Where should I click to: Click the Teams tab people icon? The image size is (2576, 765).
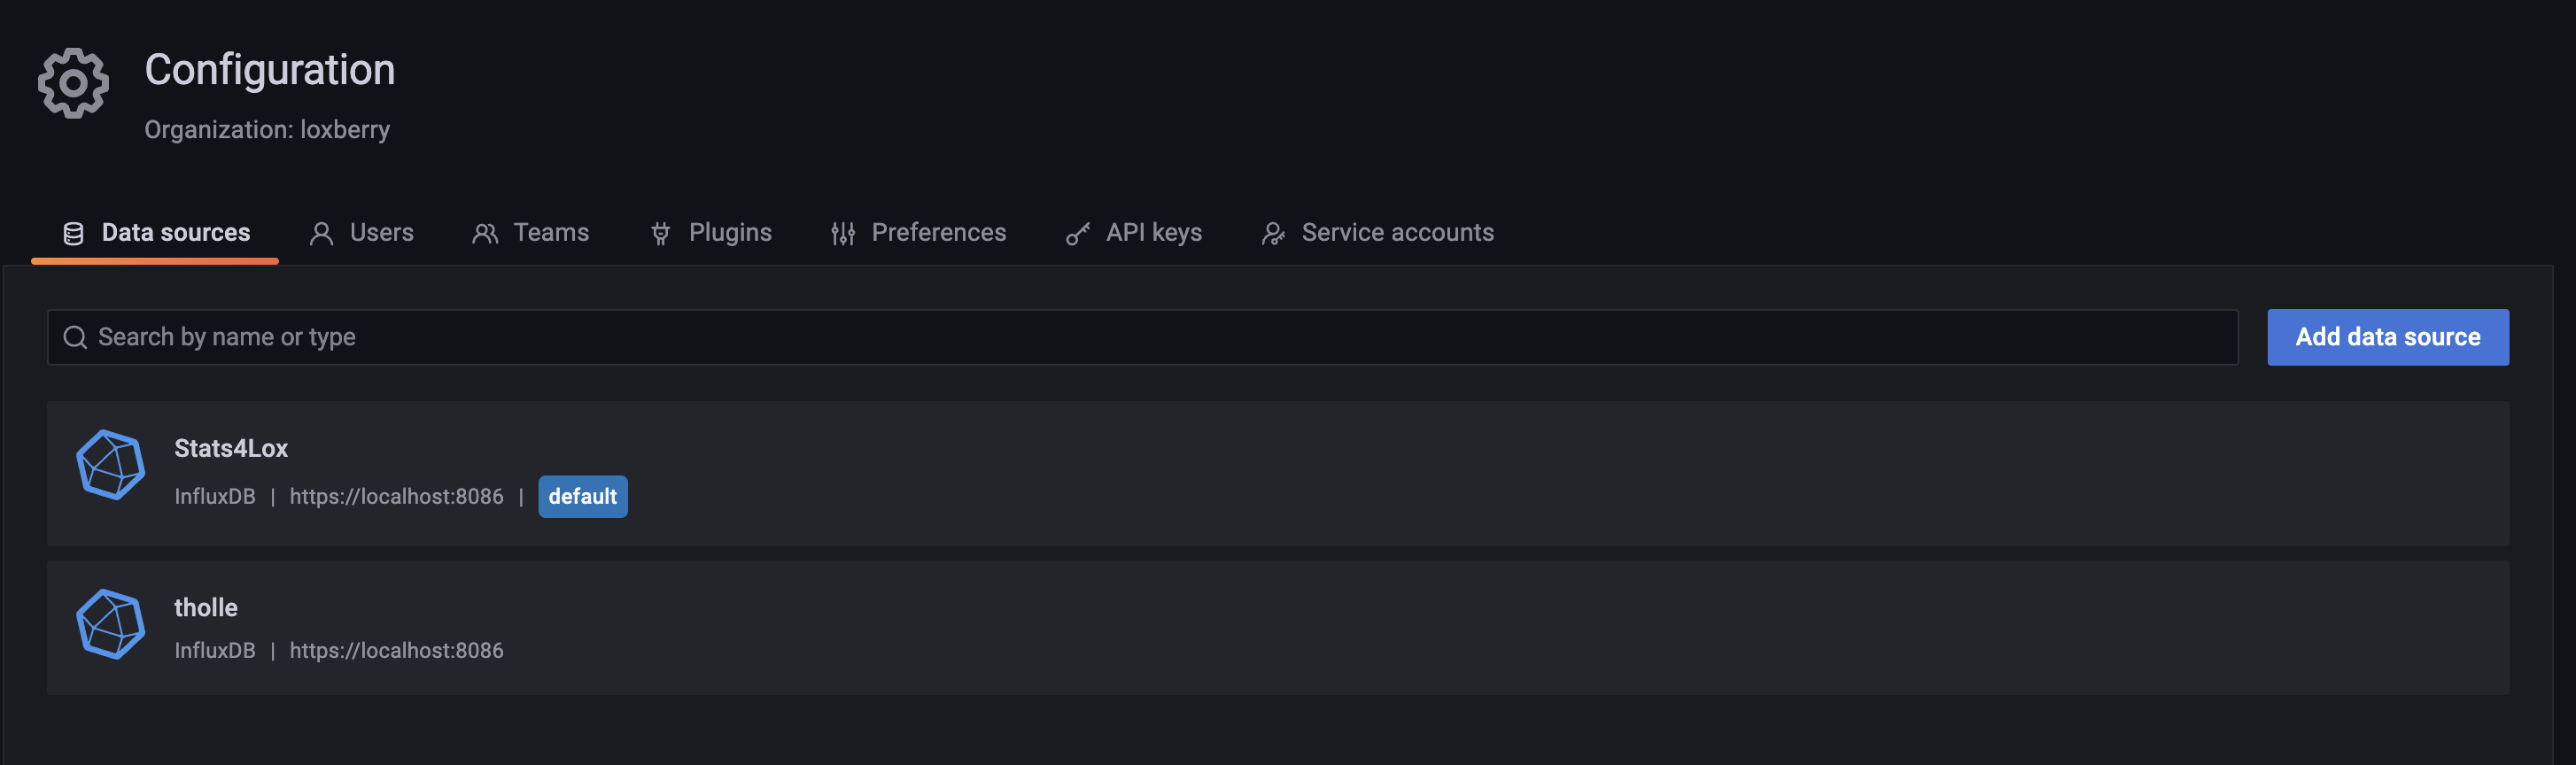pyautogui.click(x=485, y=234)
